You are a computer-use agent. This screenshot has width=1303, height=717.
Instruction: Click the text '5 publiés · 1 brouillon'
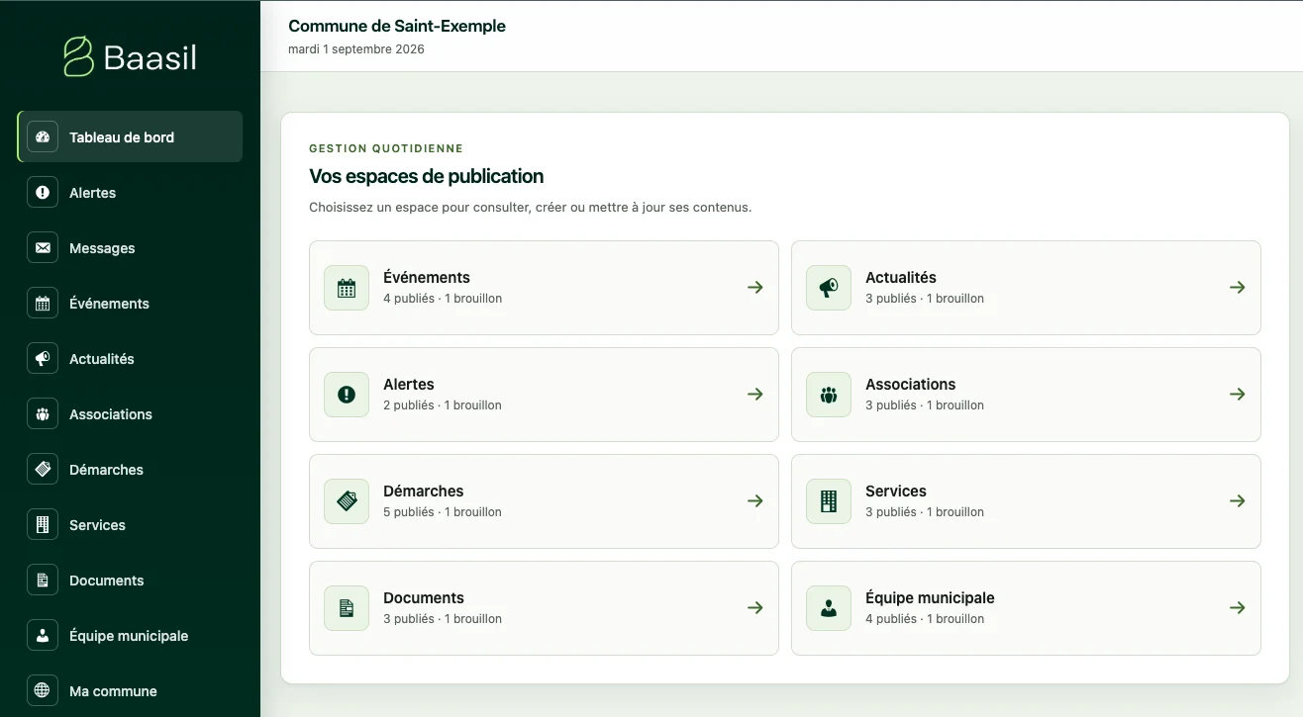click(x=443, y=512)
